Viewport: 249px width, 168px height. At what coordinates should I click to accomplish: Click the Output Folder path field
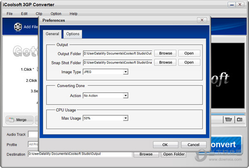[x=117, y=54]
